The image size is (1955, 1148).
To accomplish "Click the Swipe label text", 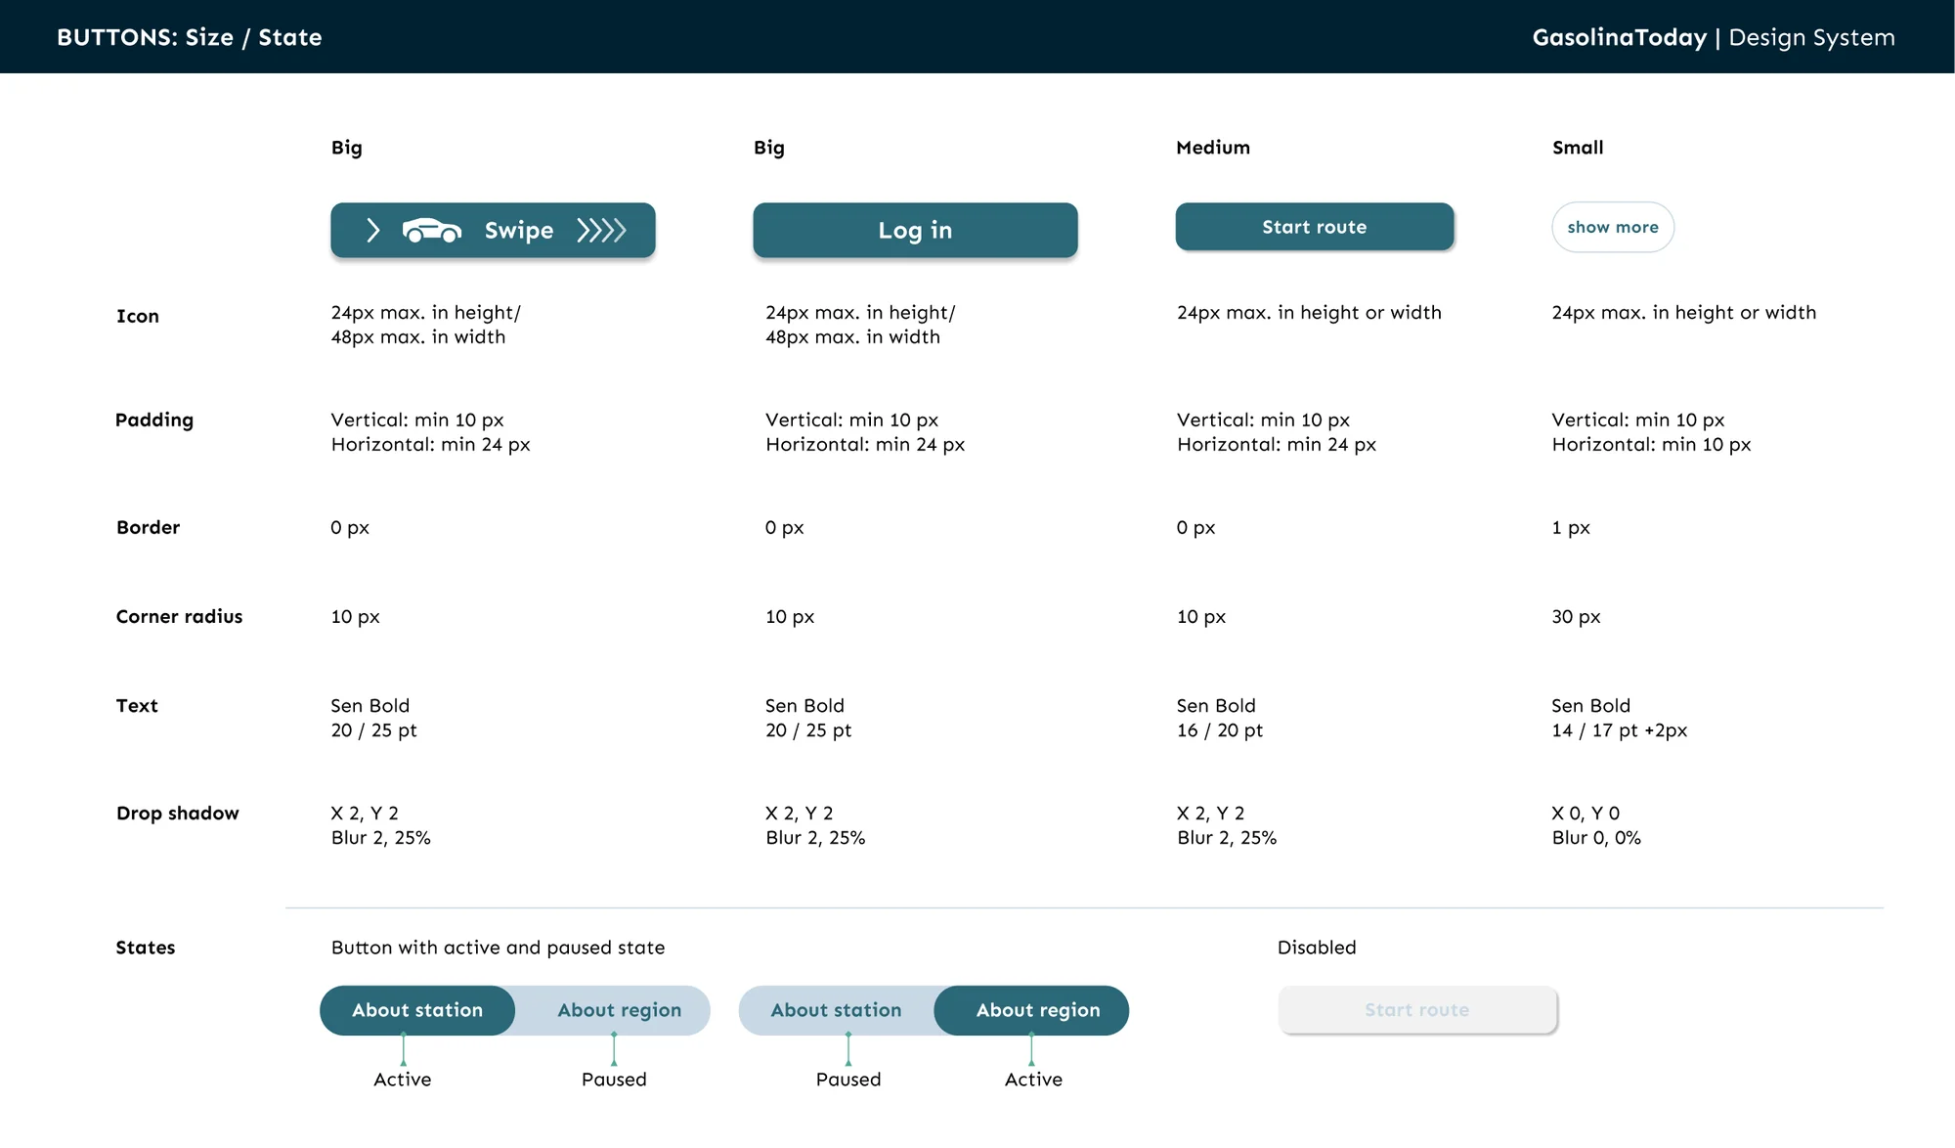I will tap(519, 231).
